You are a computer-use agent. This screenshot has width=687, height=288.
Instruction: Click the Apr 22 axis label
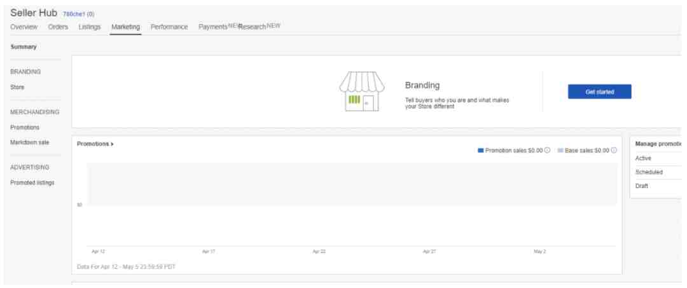(319, 252)
